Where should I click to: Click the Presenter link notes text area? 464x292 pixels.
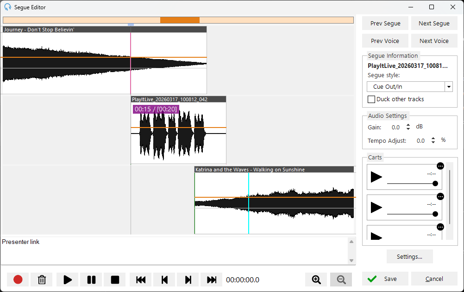pyautogui.click(x=175, y=251)
